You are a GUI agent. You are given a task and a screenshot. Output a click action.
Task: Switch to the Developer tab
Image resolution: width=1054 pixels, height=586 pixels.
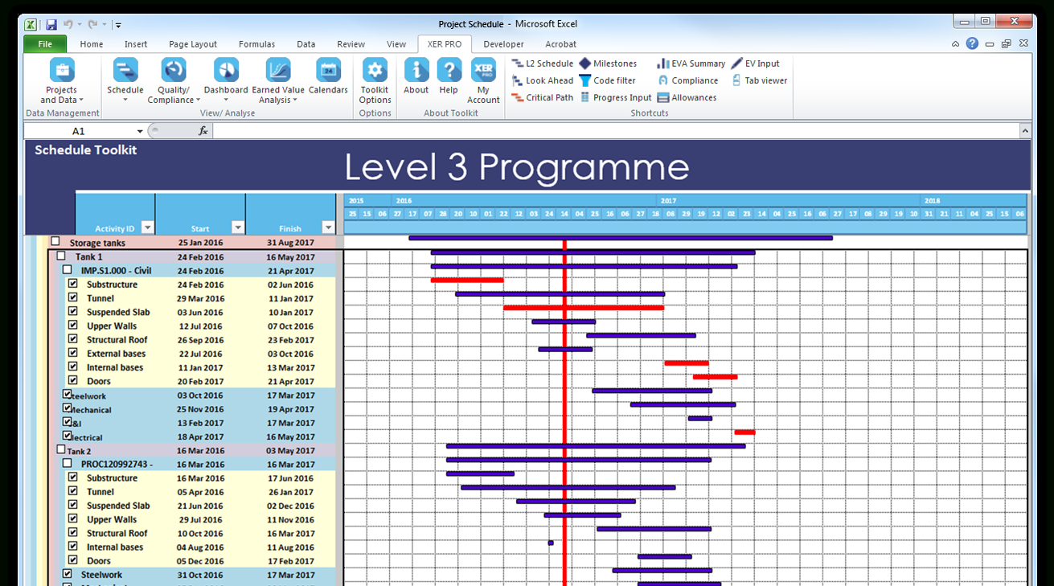pyautogui.click(x=503, y=44)
